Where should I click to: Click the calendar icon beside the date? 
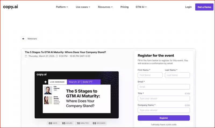pos(26,56)
